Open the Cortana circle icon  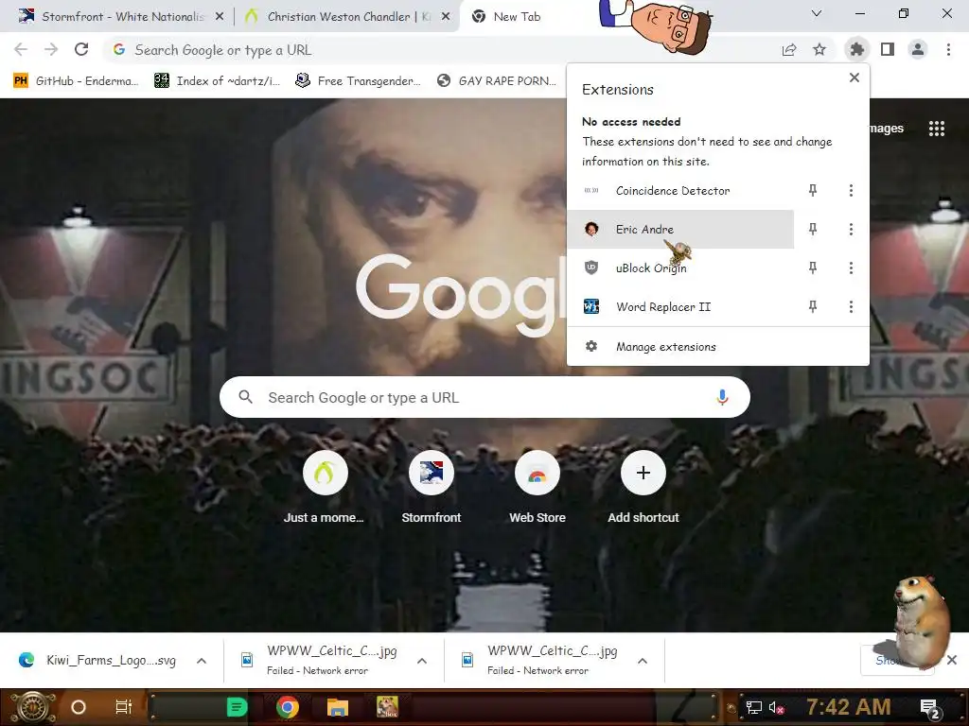point(79,707)
